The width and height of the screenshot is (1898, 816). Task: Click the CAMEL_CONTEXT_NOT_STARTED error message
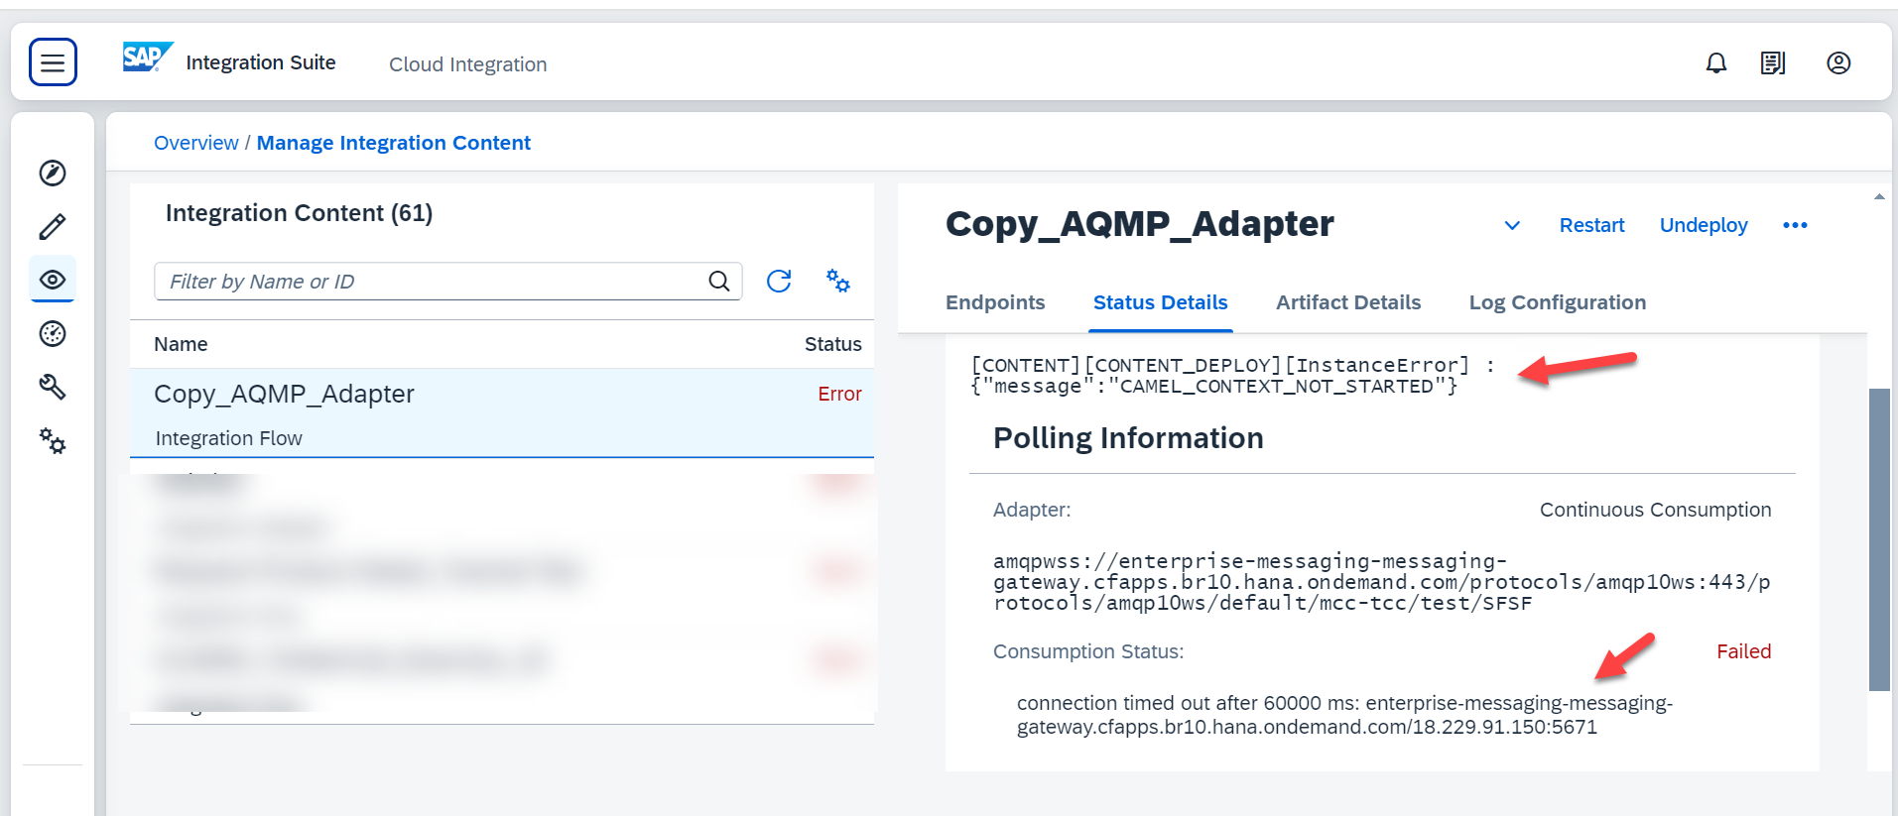click(1233, 376)
